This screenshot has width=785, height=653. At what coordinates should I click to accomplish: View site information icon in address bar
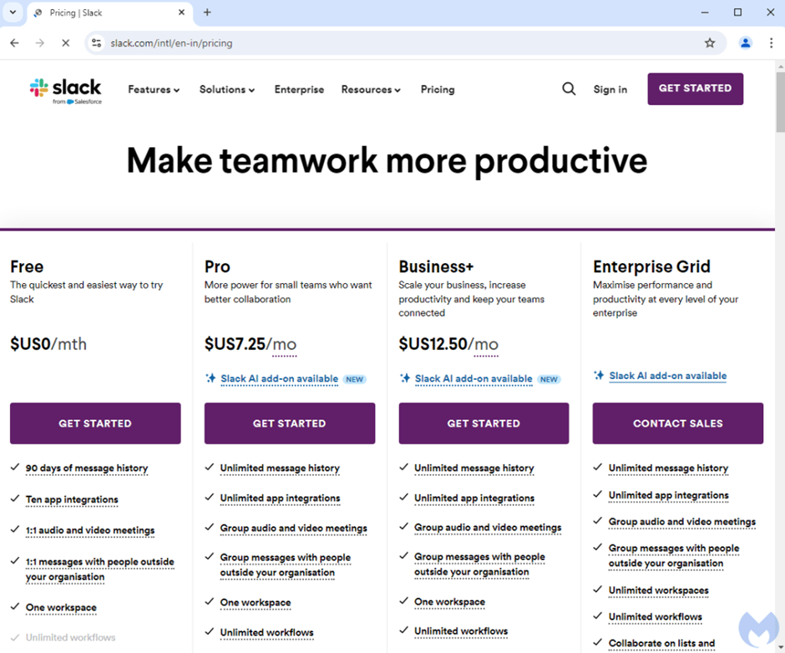[96, 43]
